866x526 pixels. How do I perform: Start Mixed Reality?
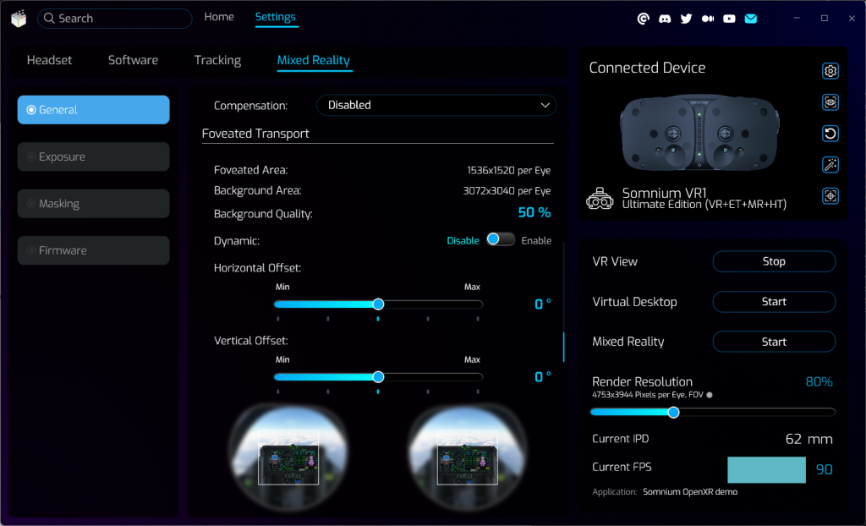[774, 342]
